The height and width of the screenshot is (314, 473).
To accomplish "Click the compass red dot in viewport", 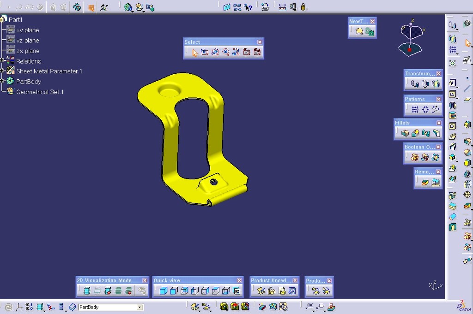I will 409,50.
